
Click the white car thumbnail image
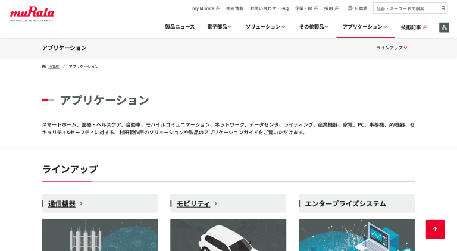228,235
